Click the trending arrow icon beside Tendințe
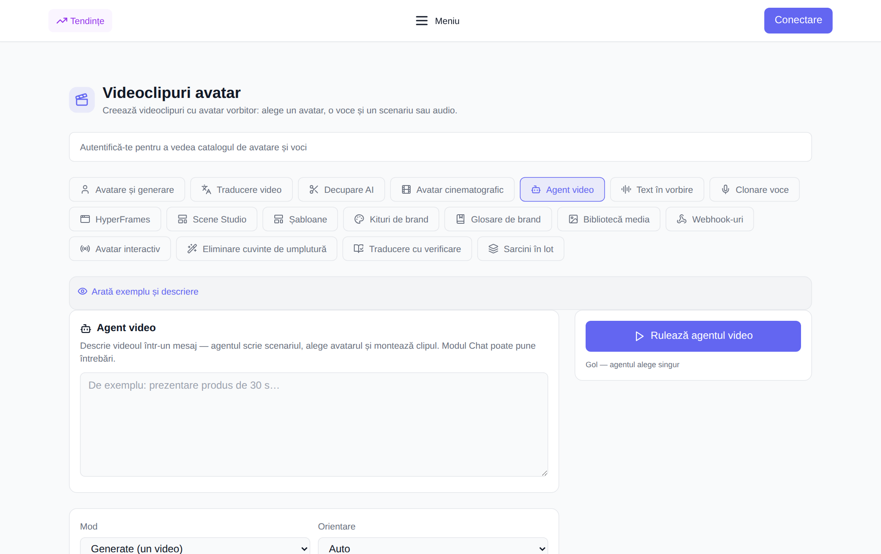Viewport: 881px width, 554px height. tap(62, 21)
